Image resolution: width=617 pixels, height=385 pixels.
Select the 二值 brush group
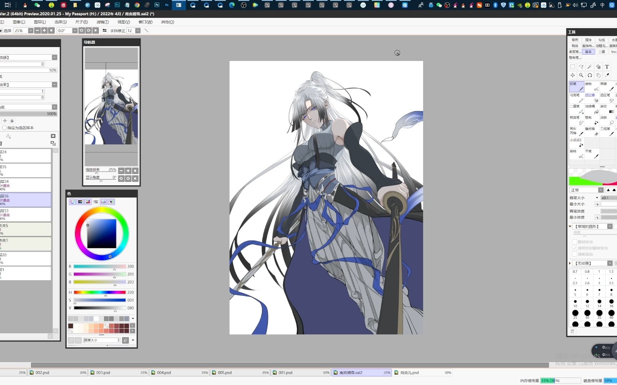point(602,52)
